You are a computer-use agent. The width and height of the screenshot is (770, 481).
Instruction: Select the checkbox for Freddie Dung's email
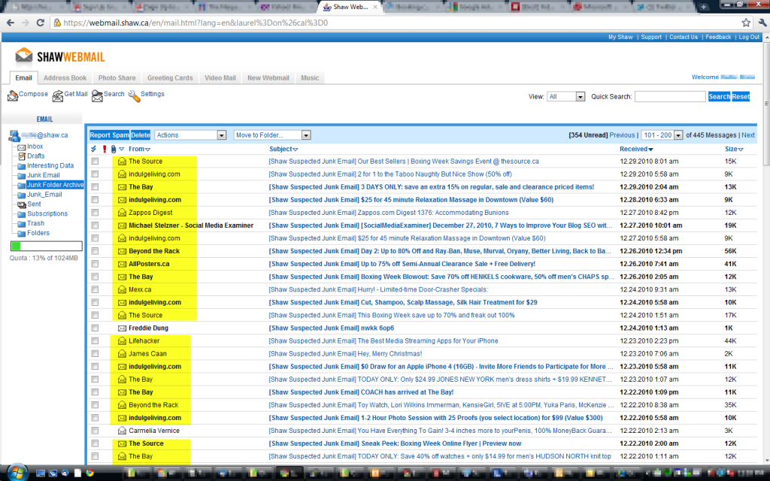coord(95,328)
